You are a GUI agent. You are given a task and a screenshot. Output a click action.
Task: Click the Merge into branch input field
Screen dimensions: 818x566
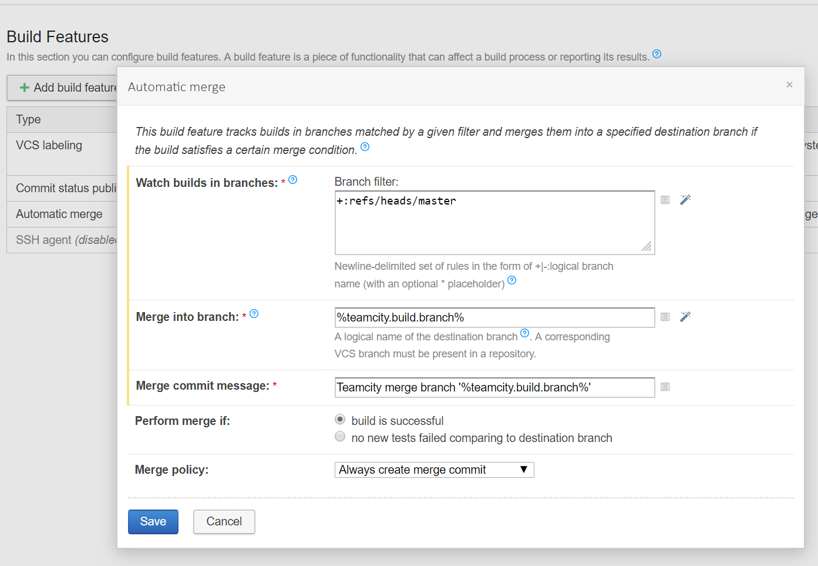494,317
